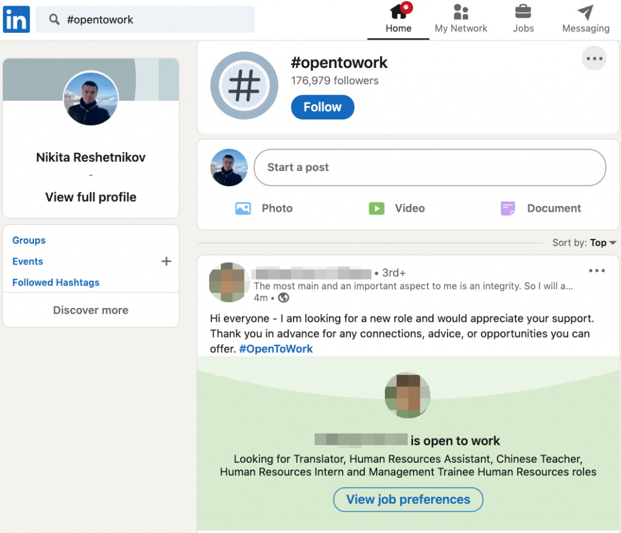This screenshot has width=621, height=533.
Task: Follow the #opentowork hashtag
Action: click(322, 107)
